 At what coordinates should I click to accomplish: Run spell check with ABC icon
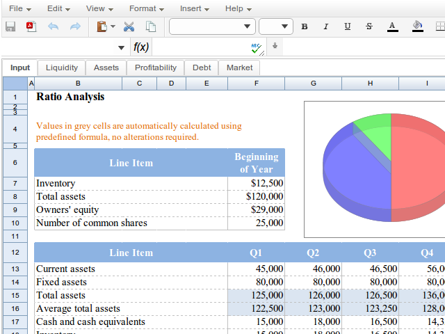[x=257, y=47]
